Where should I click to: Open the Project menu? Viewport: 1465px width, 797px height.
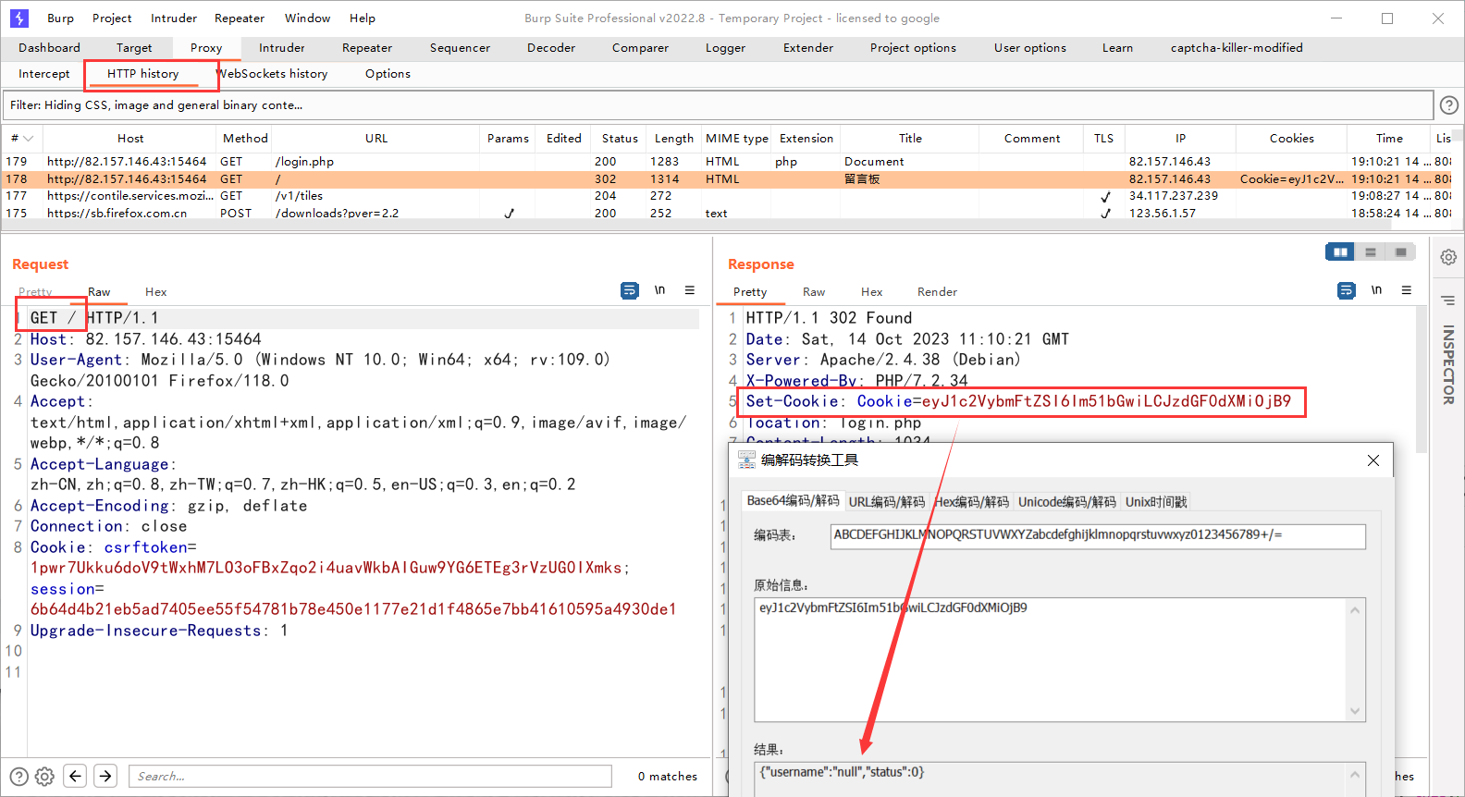(112, 18)
